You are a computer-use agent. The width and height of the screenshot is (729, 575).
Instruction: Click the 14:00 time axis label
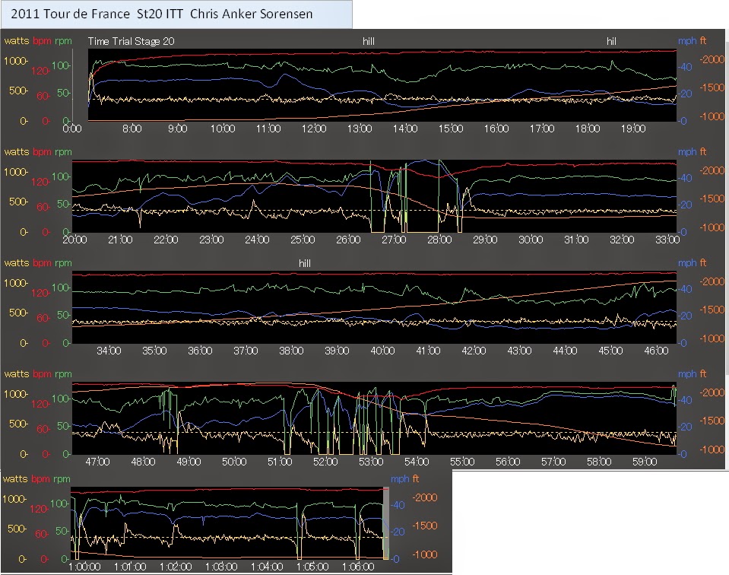[405, 129]
